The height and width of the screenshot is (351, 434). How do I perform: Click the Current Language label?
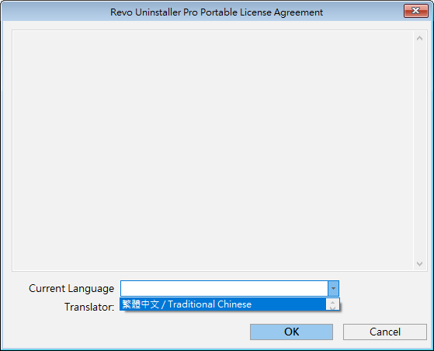[71, 288]
